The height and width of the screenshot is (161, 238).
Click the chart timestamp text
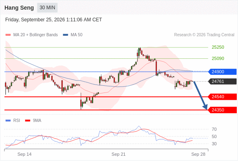(54, 20)
